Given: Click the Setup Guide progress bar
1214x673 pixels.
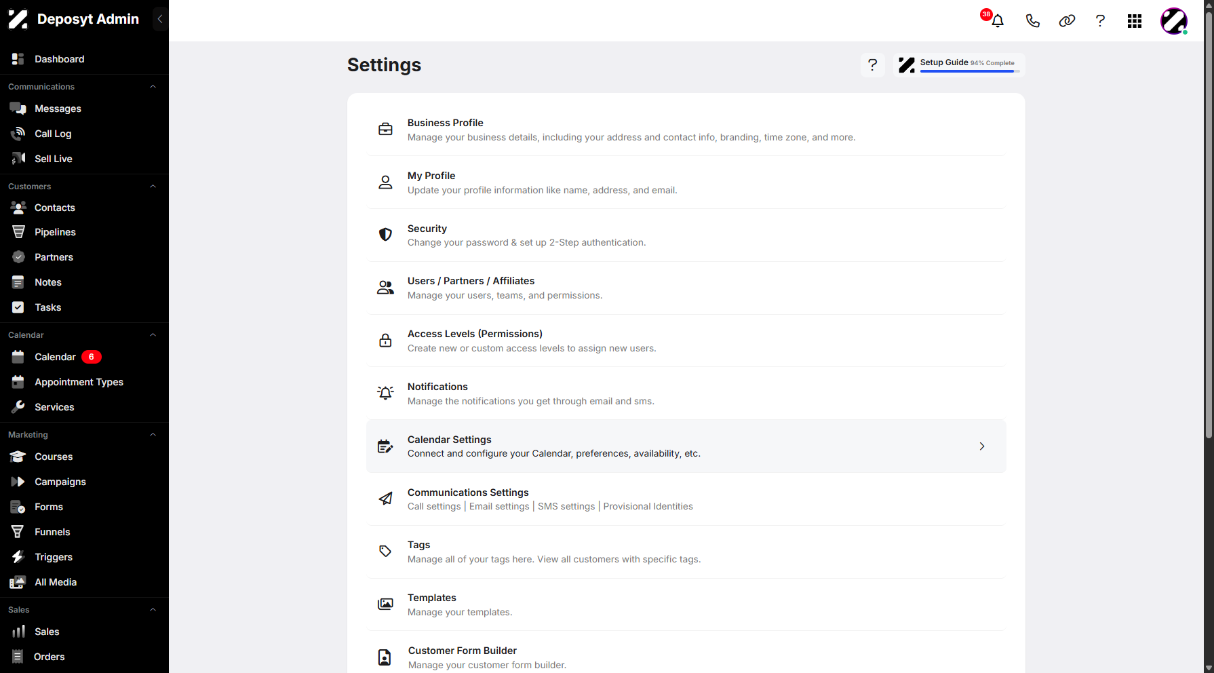Looking at the screenshot, I should point(970,71).
